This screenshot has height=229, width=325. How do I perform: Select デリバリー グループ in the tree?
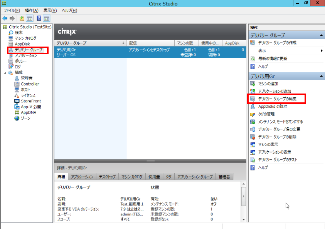point(29,50)
